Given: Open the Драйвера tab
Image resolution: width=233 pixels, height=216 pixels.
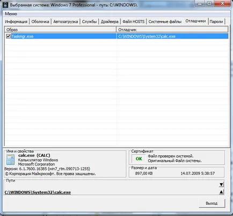Looking at the screenshot, I should pyautogui.click(x=110, y=21).
